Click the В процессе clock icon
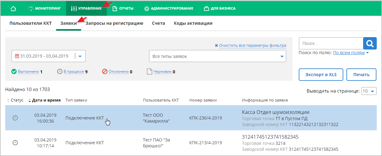The height and width of the screenshot is (156, 382). (x=60, y=71)
